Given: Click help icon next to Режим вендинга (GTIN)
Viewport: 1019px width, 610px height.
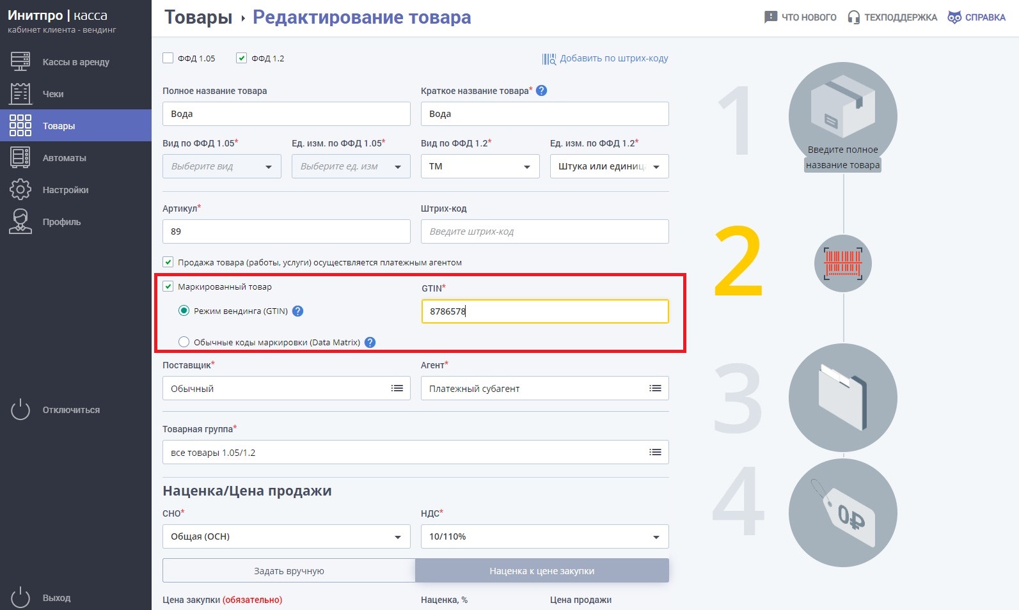Looking at the screenshot, I should 297,311.
